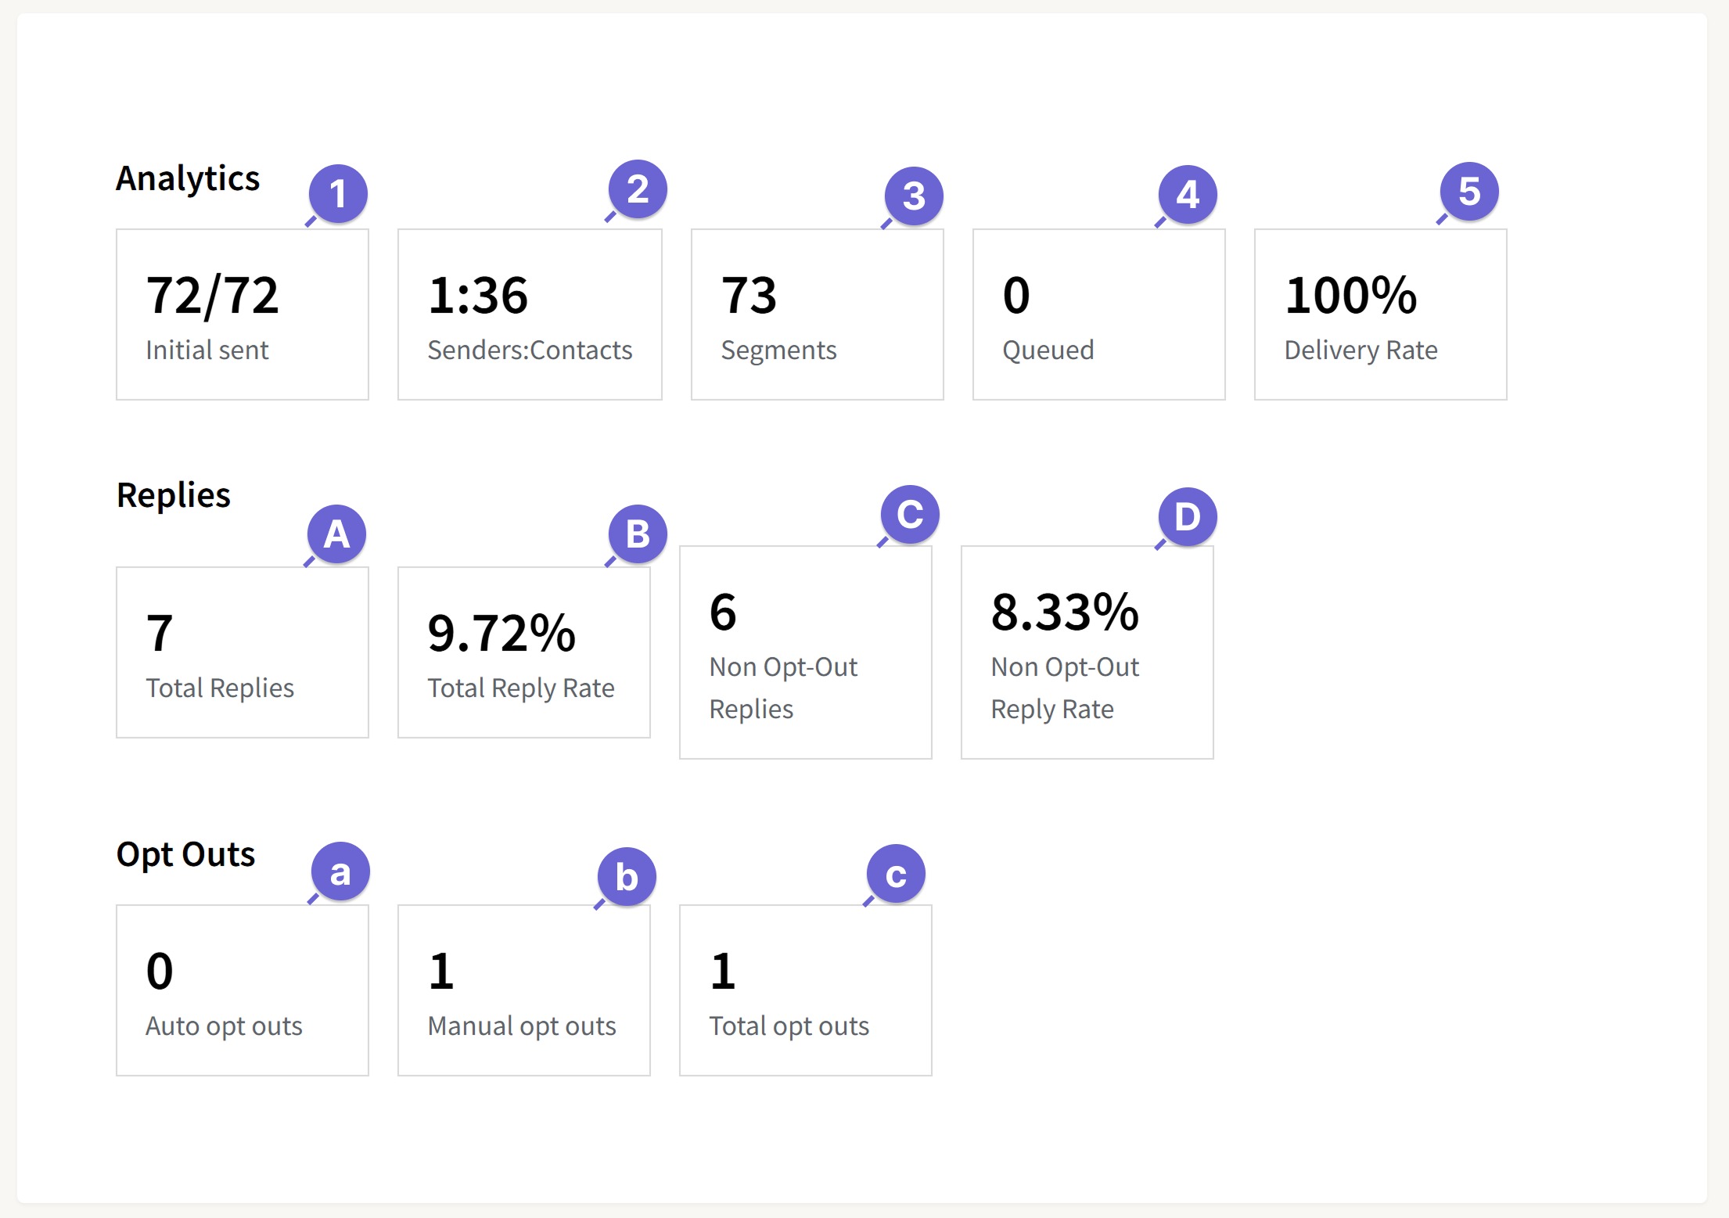This screenshot has width=1729, height=1218.
Task: Select the Opt Outs section heading
Action: tap(185, 854)
